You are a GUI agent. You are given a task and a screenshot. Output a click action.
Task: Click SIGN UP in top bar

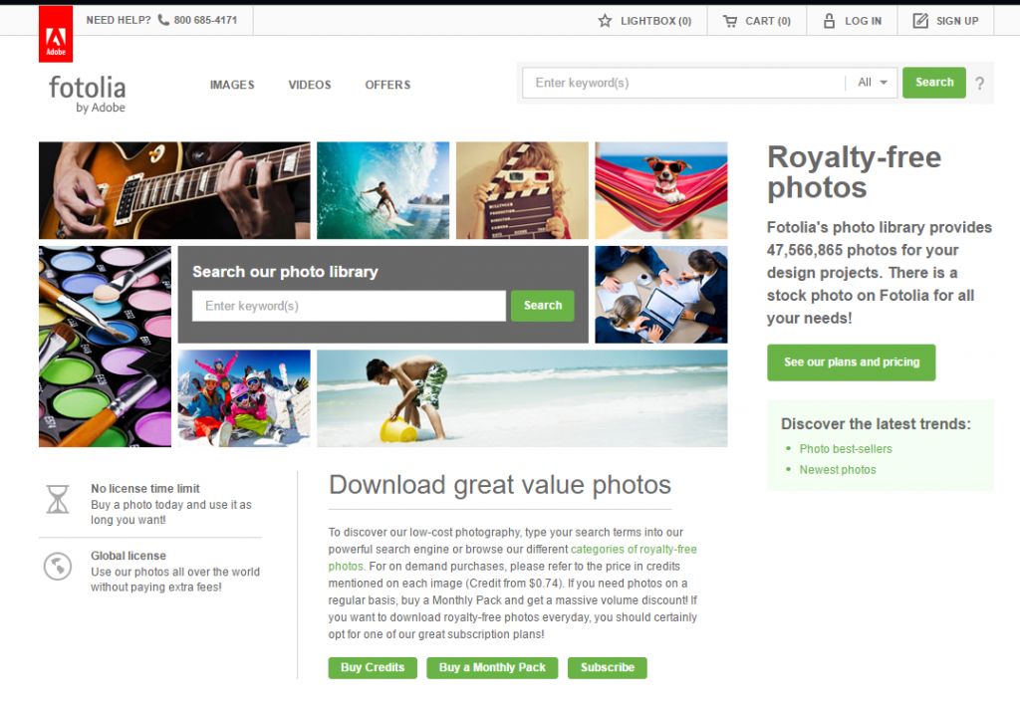click(x=946, y=21)
